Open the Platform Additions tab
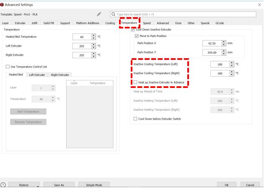 (x=88, y=23)
